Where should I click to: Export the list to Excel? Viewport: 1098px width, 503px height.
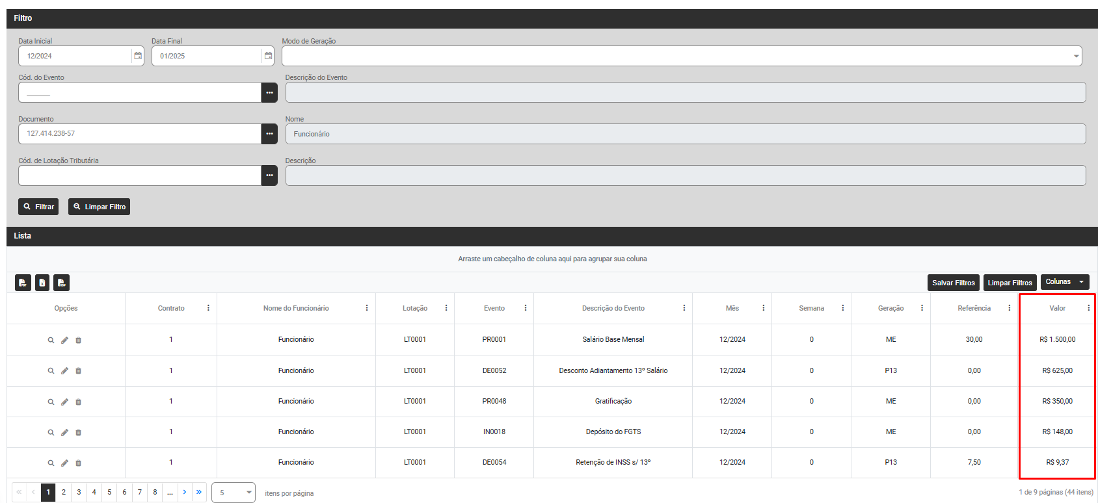[42, 283]
